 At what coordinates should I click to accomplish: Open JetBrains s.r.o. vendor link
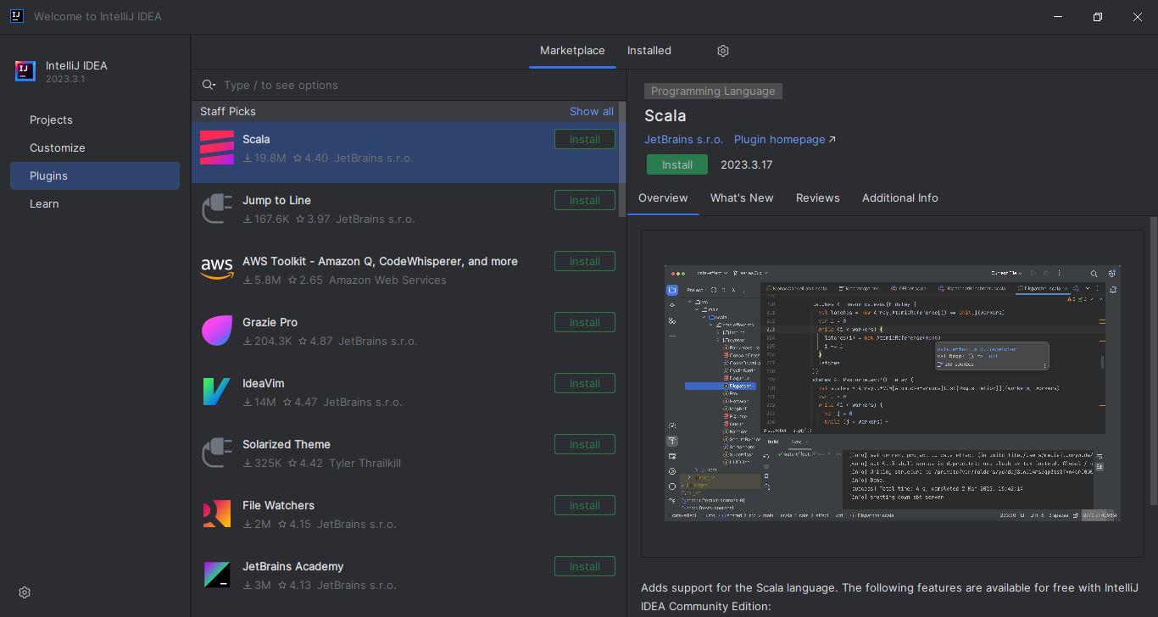684,139
